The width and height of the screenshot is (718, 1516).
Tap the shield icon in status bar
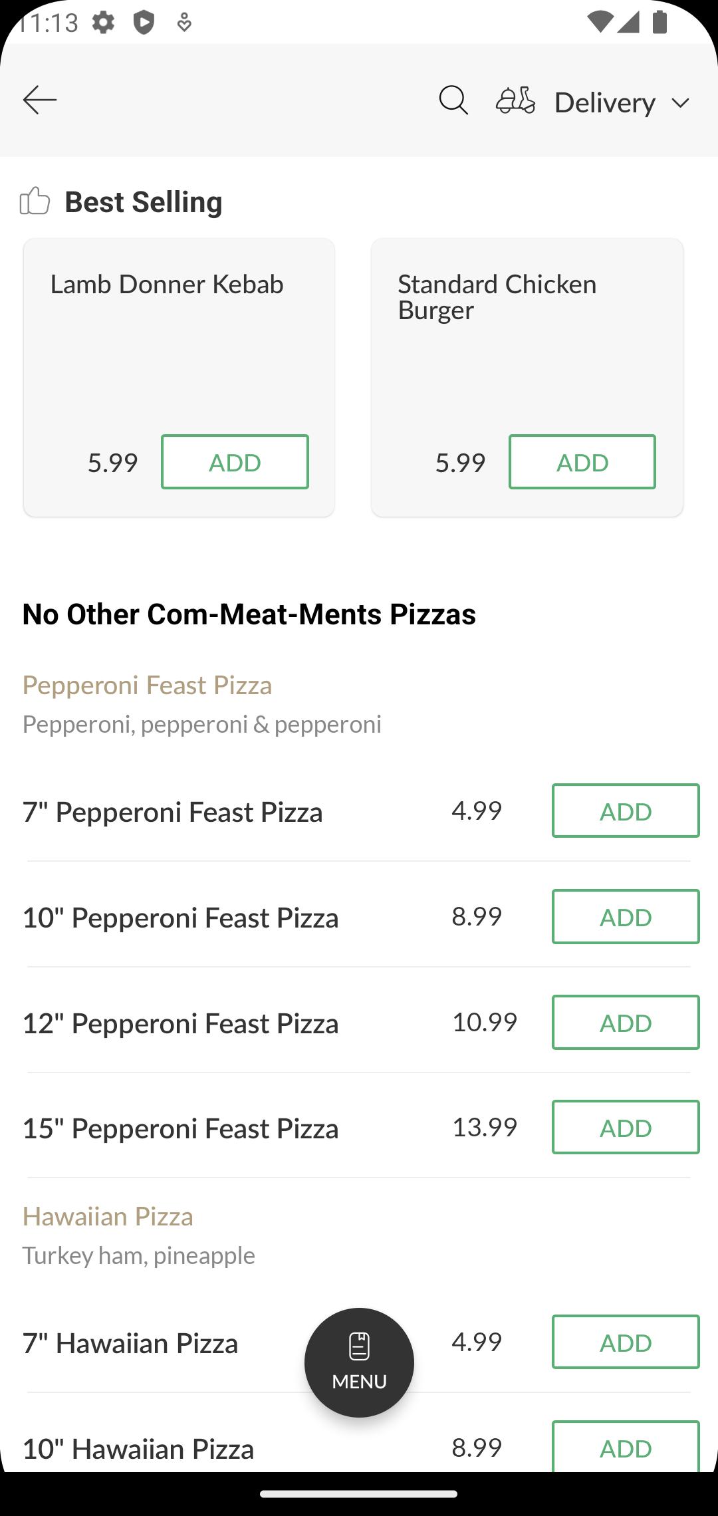144,23
